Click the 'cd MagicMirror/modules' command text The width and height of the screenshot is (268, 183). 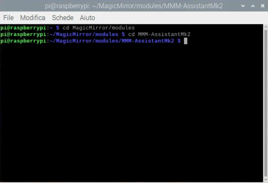click(98, 28)
